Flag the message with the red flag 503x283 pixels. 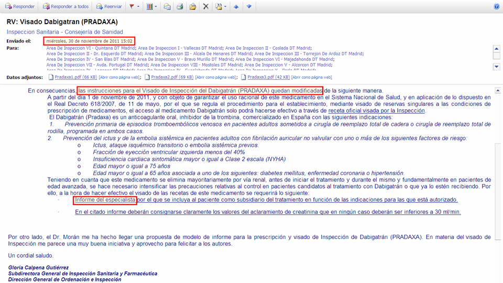pyautogui.click(x=132, y=6)
